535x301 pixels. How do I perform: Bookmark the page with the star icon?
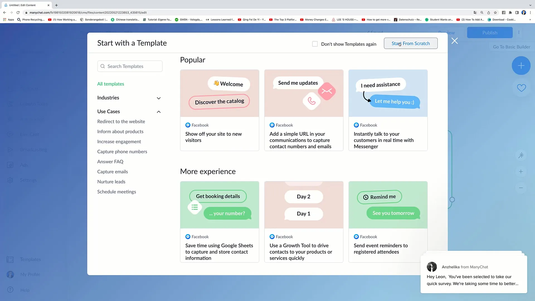pyautogui.click(x=495, y=13)
